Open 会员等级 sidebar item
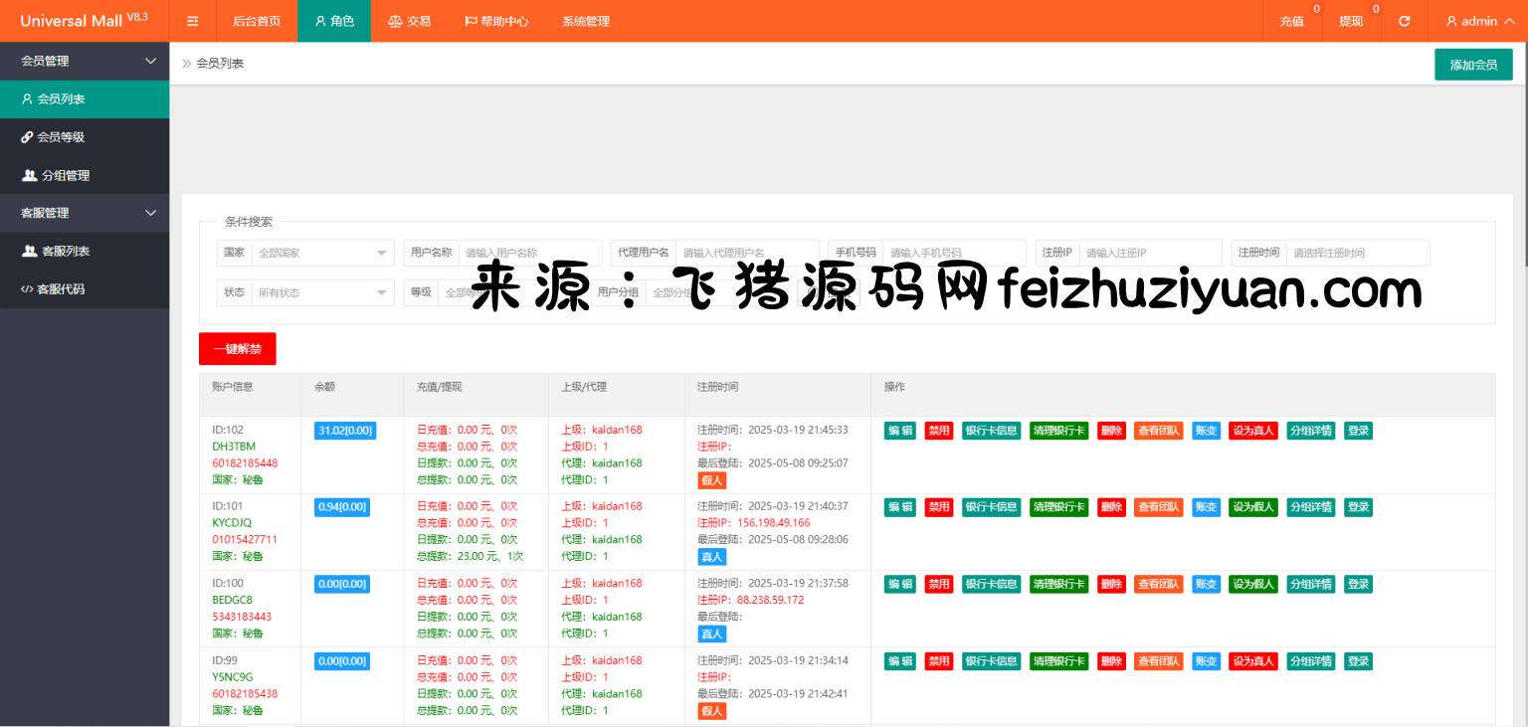 [x=61, y=137]
